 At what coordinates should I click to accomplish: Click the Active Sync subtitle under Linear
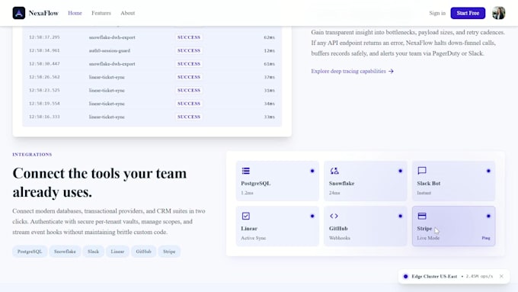coord(254,238)
